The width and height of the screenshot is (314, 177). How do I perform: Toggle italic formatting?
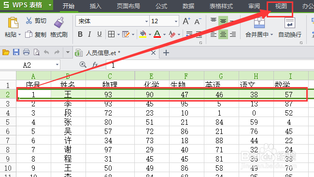click(89, 34)
